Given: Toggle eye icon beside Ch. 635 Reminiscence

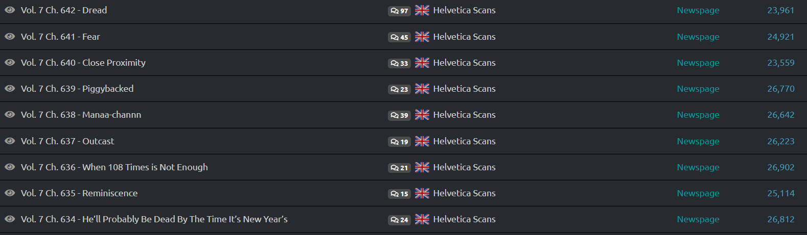Looking at the screenshot, I should (10, 193).
